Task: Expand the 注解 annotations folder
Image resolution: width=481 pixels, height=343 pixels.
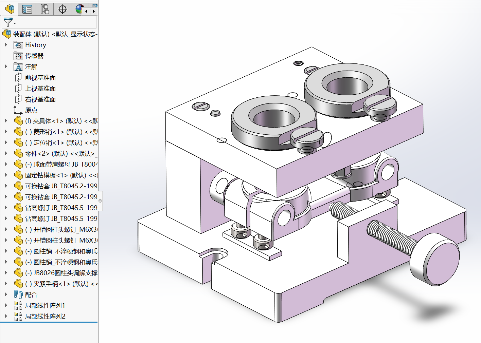Action: [6, 66]
